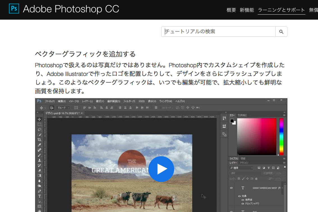
Task: Click the Adobe Photoshop Ps logo
Action: tap(14, 8)
